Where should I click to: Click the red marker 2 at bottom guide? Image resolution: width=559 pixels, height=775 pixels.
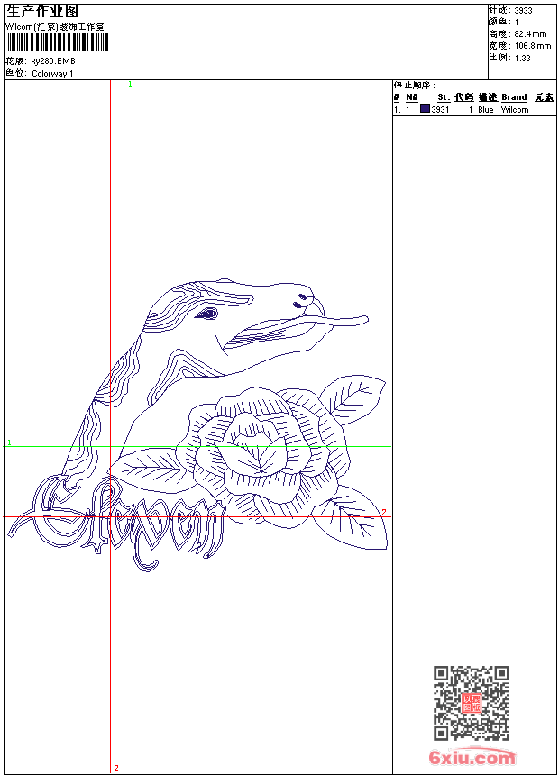tap(115, 769)
